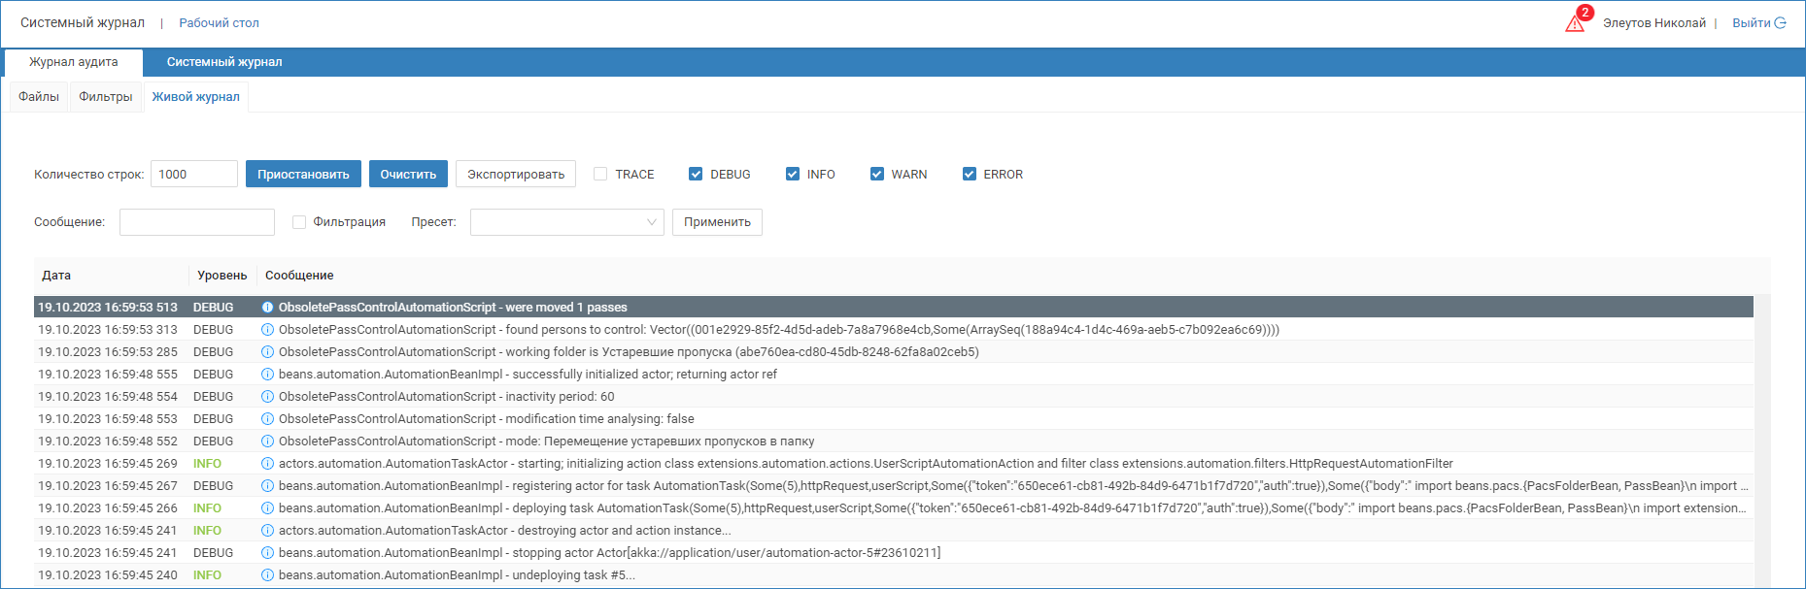This screenshot has width=1806, height=589.
Task: Click the Экспортировать button
Action: (x=516, y=174)
